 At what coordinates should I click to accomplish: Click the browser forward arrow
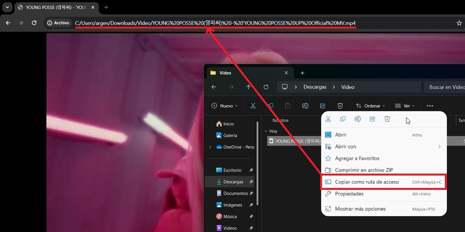(x=21, y=23)
